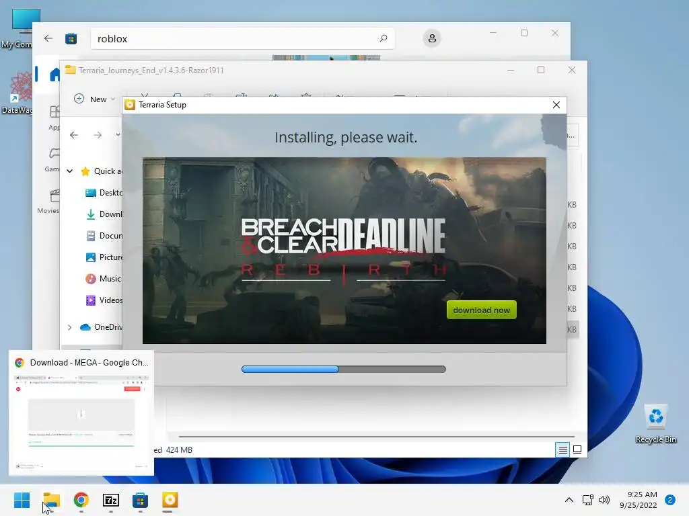The width and height of the screenshot is (689, 516).
Task: Switch File Explorer to large thumbnails view
Action: (x=577, y=449)
